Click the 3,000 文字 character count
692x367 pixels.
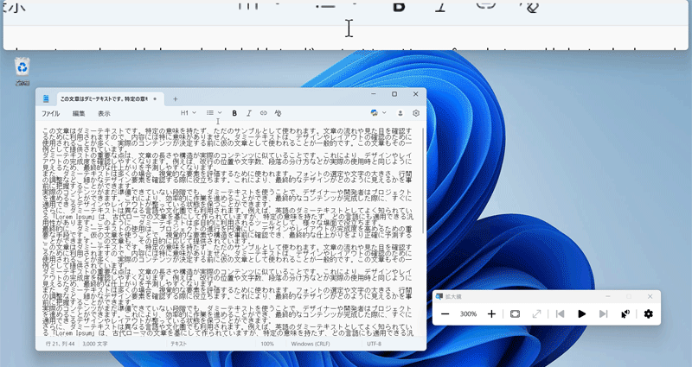tap(95, 344)
